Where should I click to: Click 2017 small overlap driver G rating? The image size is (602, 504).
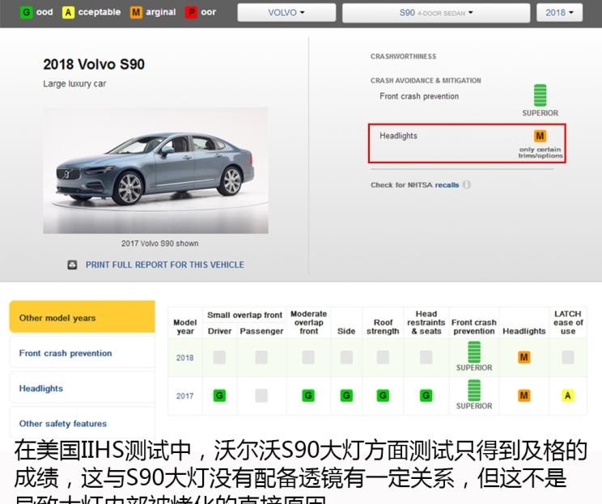click(219, 396)
